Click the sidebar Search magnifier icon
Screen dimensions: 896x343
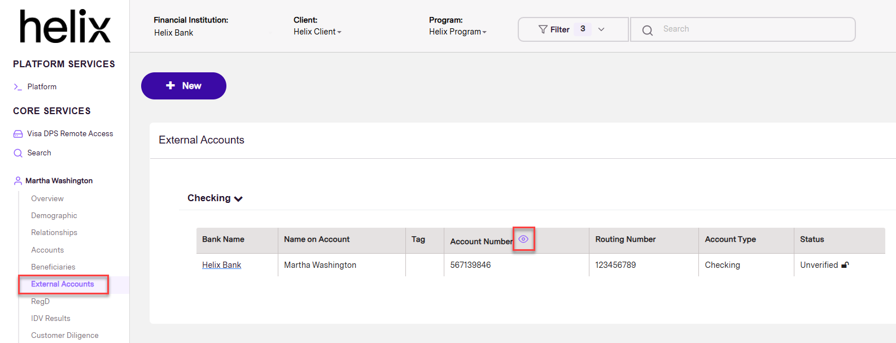tap(18, 153)
